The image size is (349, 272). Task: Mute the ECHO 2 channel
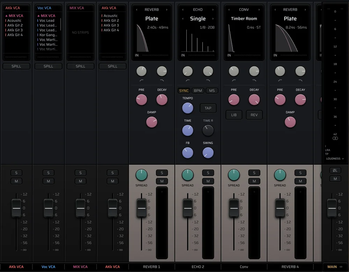(208, 181)
